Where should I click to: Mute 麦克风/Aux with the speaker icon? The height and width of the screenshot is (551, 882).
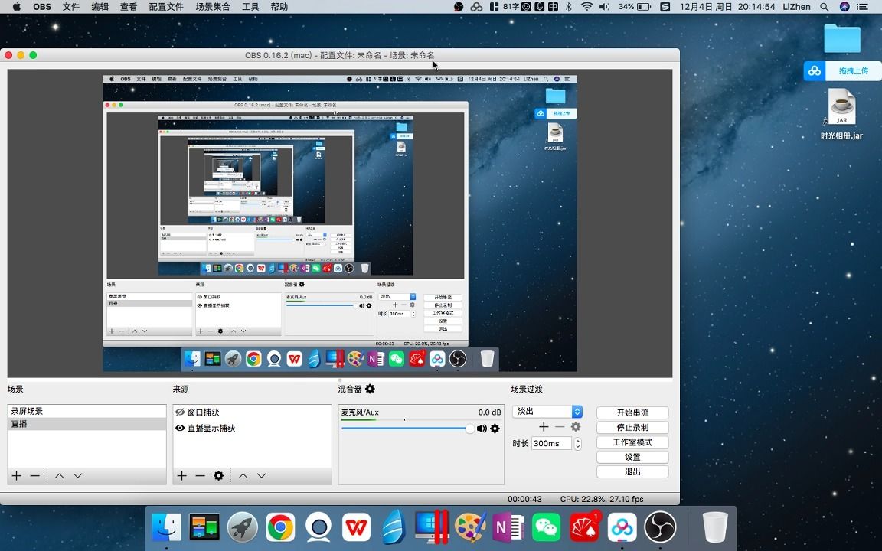tap(482, 429)
